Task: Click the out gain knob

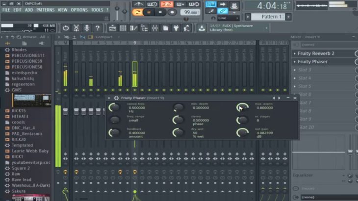Action: (x=242, y=132)
